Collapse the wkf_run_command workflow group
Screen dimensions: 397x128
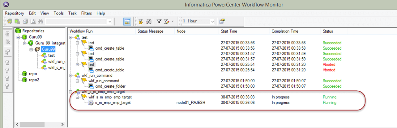(71, 75)
